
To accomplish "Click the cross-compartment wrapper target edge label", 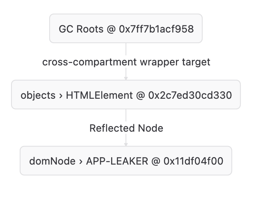I will coord(126,62).
